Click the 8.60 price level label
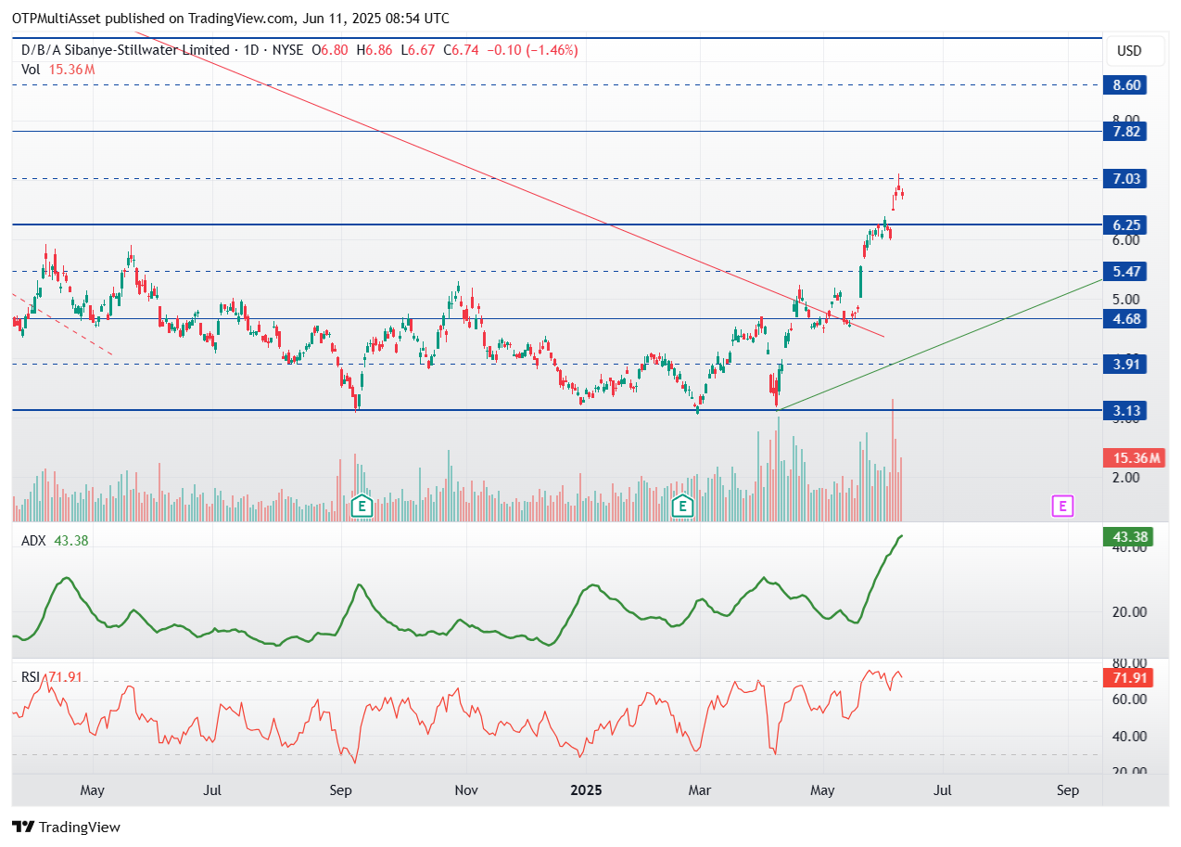The image size is (1181, 847). click(x=1124, y=85)
